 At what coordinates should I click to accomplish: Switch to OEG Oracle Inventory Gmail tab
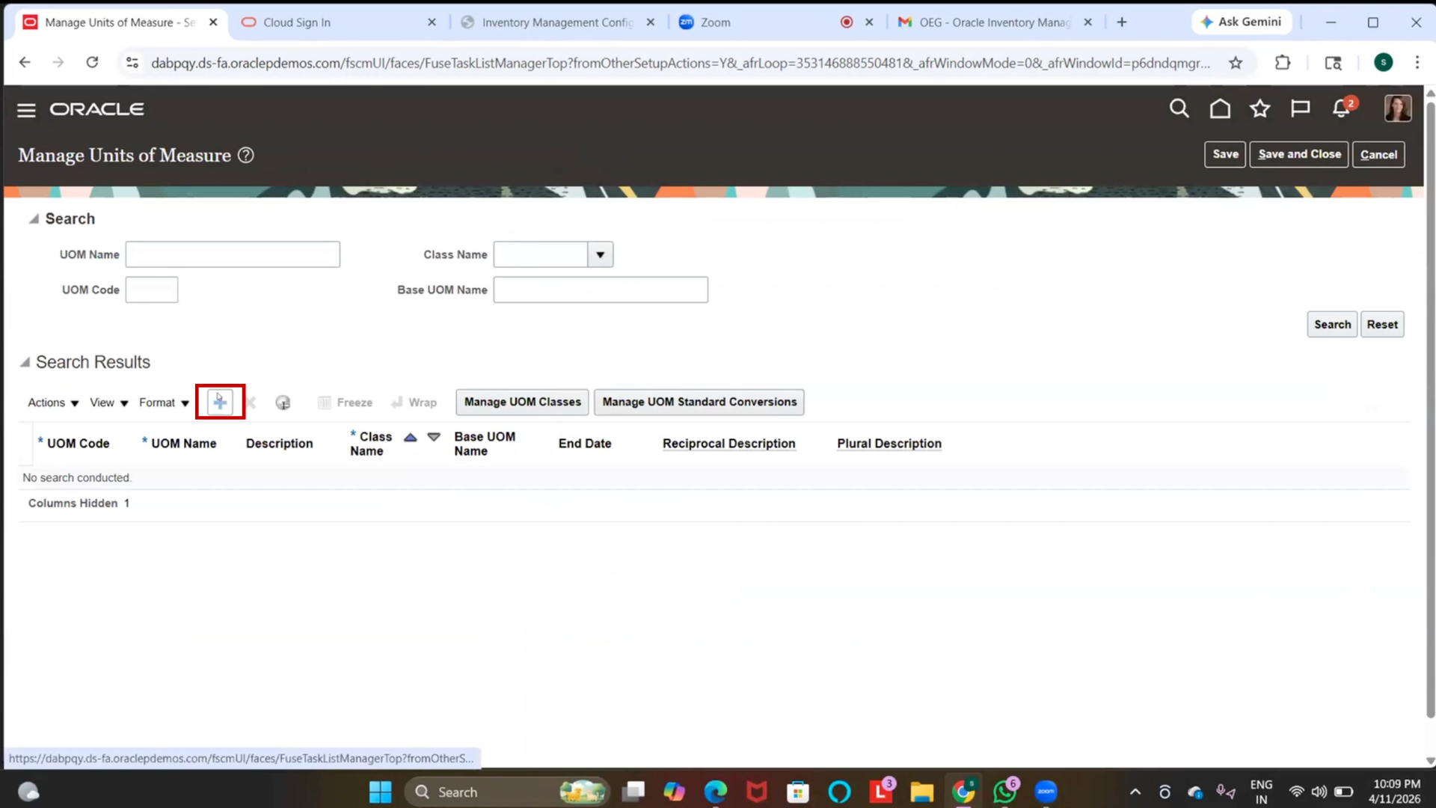(994, 22)
